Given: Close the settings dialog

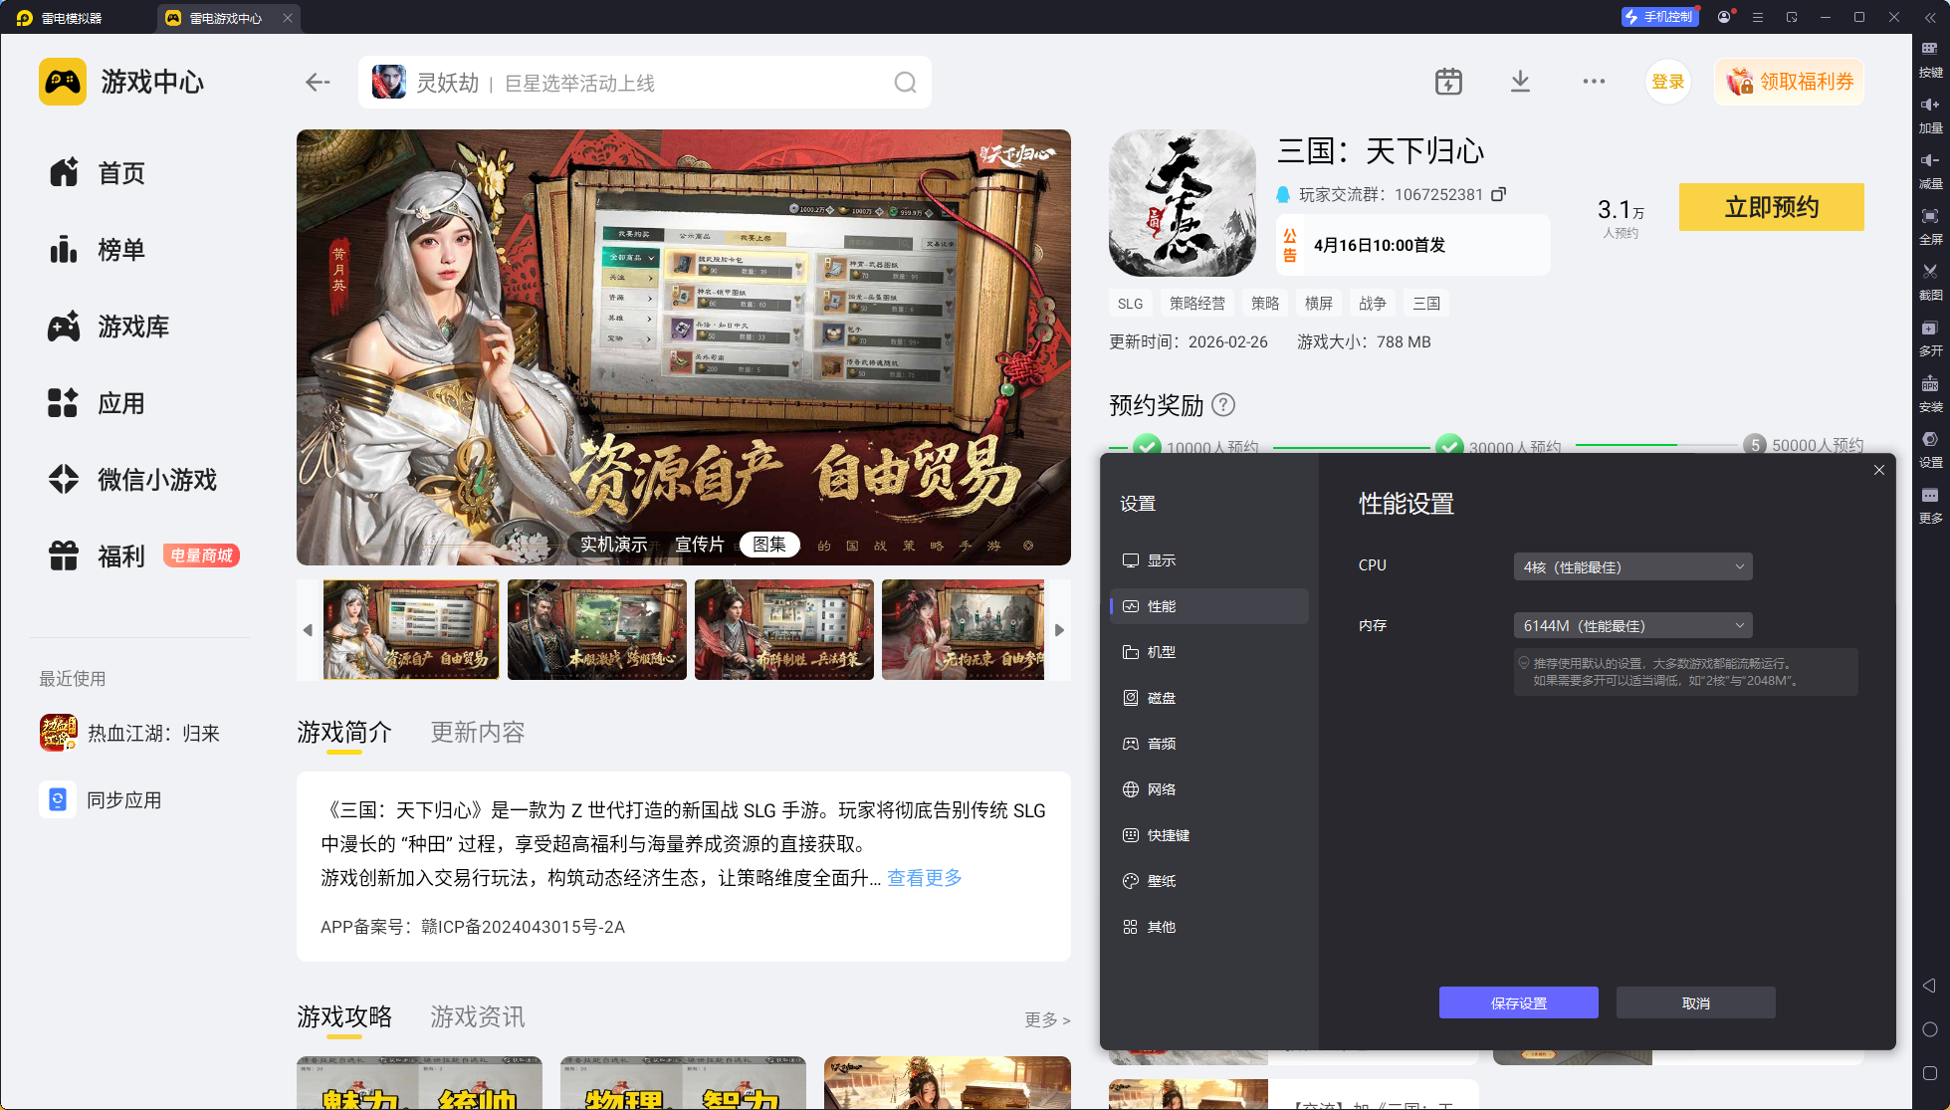Looking at the screenshot, I should pos(1878,470).
